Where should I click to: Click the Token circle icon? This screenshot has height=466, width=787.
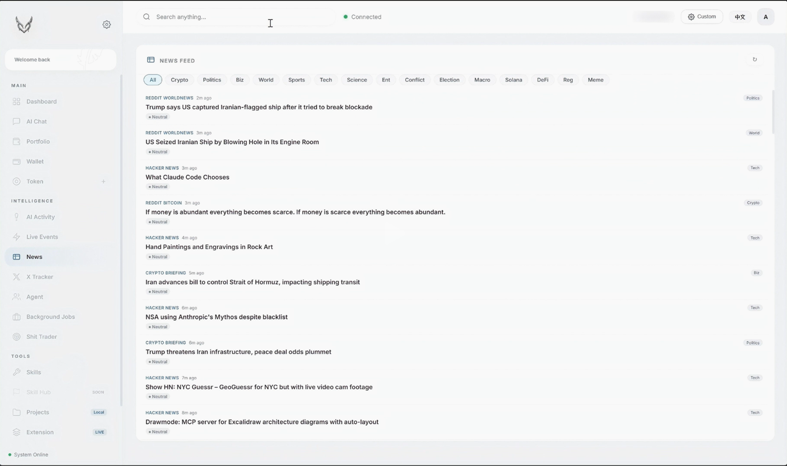pos(16,181)
